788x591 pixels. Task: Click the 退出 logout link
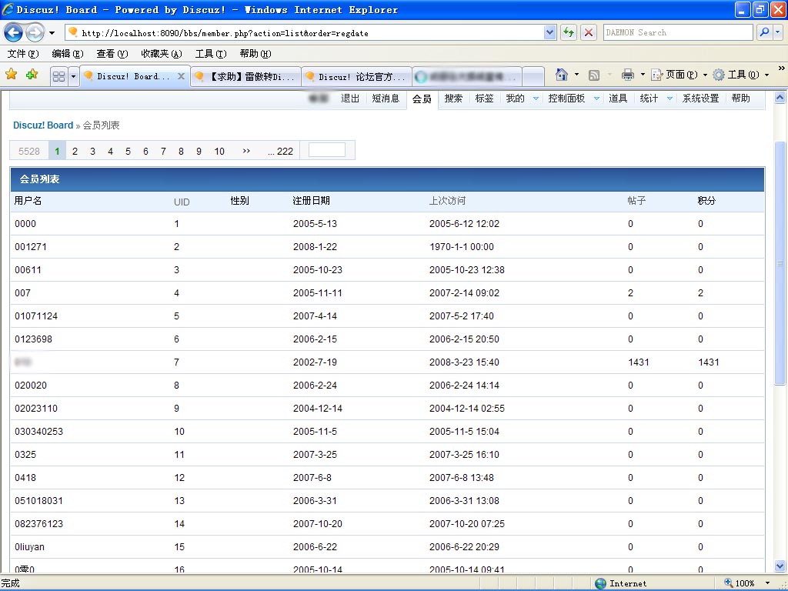pyautogui.click(x=350, y=98)
